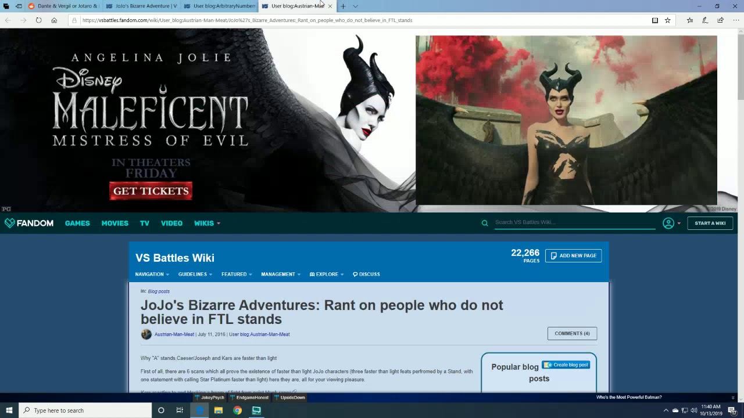
Task: Click JokeyPsych in bottom bar
Action: coord(209,398)
